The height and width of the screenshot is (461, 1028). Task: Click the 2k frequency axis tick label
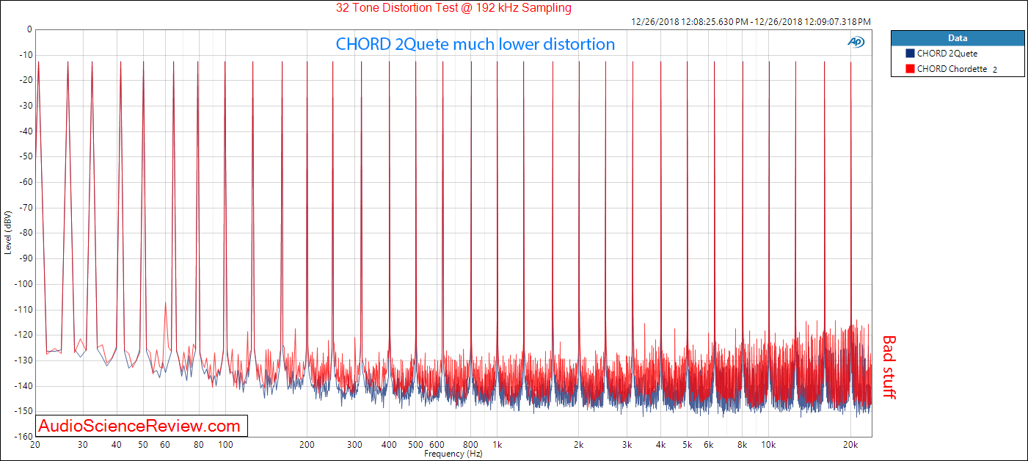click(578, 445)
